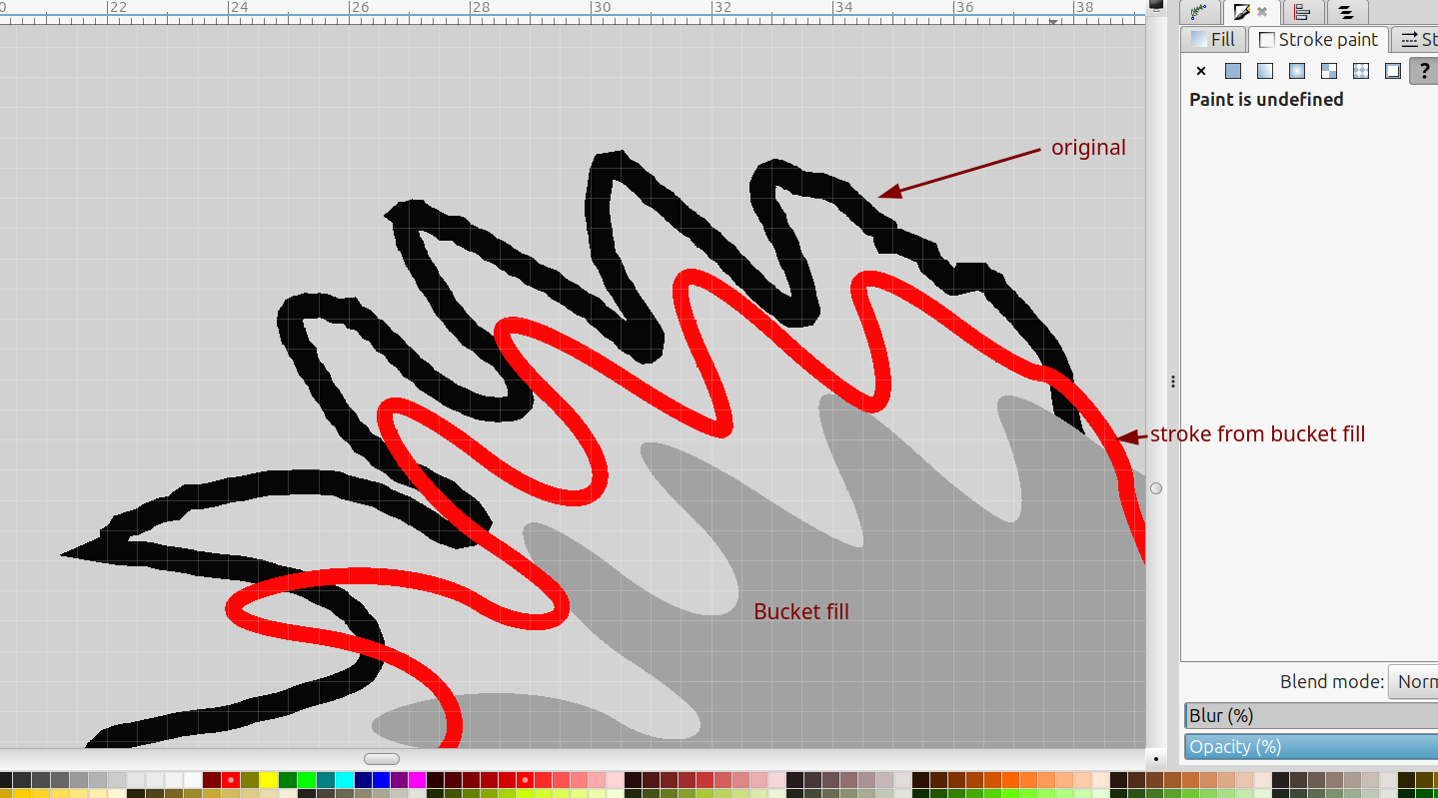1438x798 pixels.
Task: Choose the Pattern paint icon
Action: [1361, 71]
